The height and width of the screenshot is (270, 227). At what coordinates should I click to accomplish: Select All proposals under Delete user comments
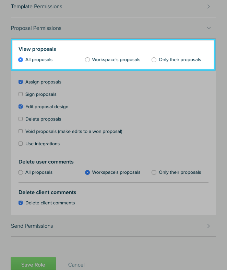pos(21,172)
